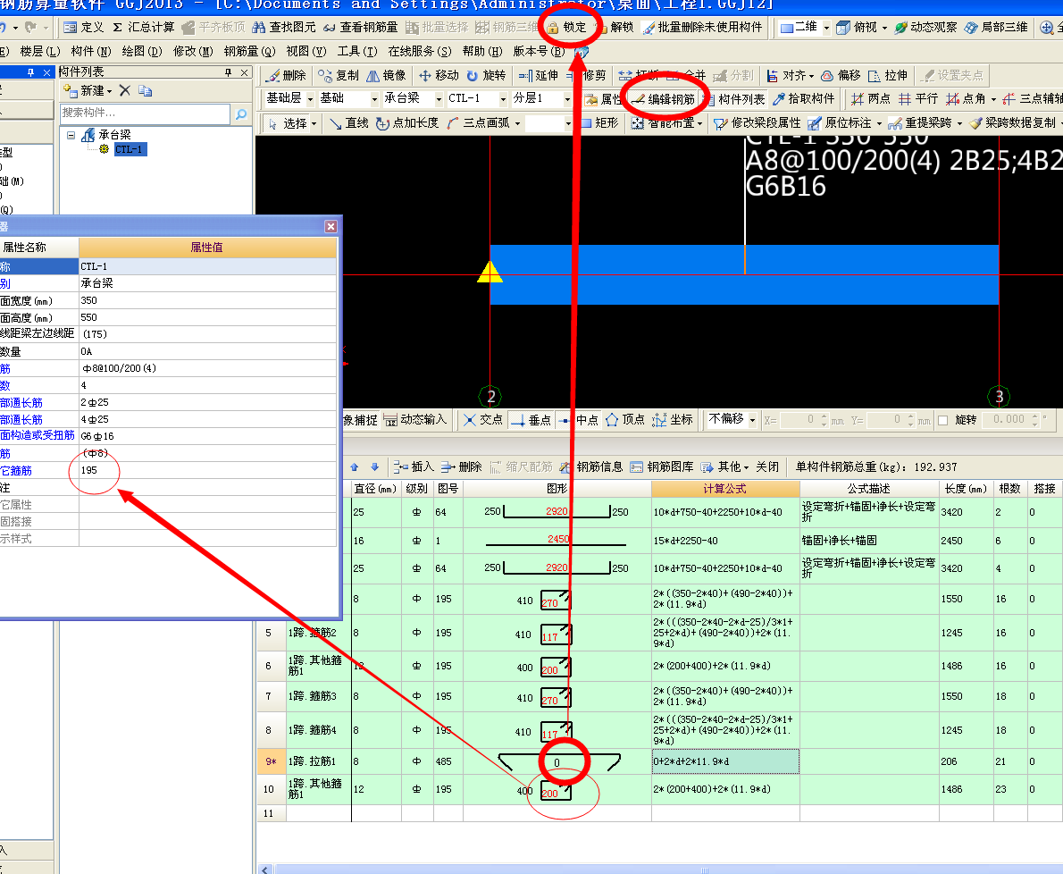This screenshot has width=1063, height=874.
Task: Click 修改梁段属性 modify beam segment
Action: pos(757,122)
